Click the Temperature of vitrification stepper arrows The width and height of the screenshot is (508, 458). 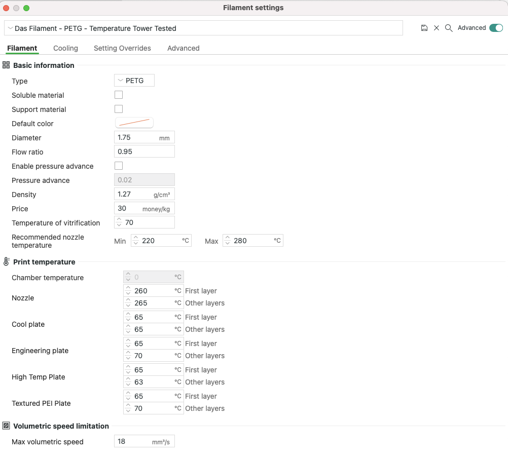119,222
